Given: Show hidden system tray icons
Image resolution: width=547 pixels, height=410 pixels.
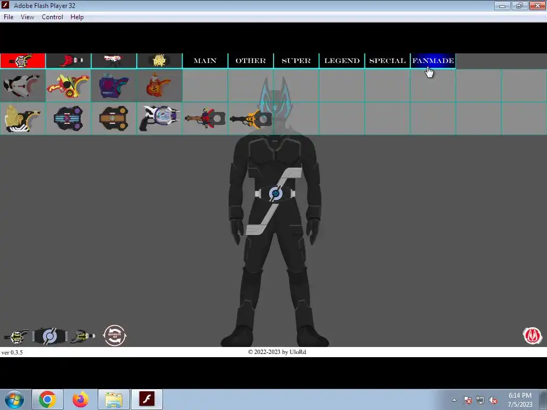Looking at the screenshot, I should point(454,400).
